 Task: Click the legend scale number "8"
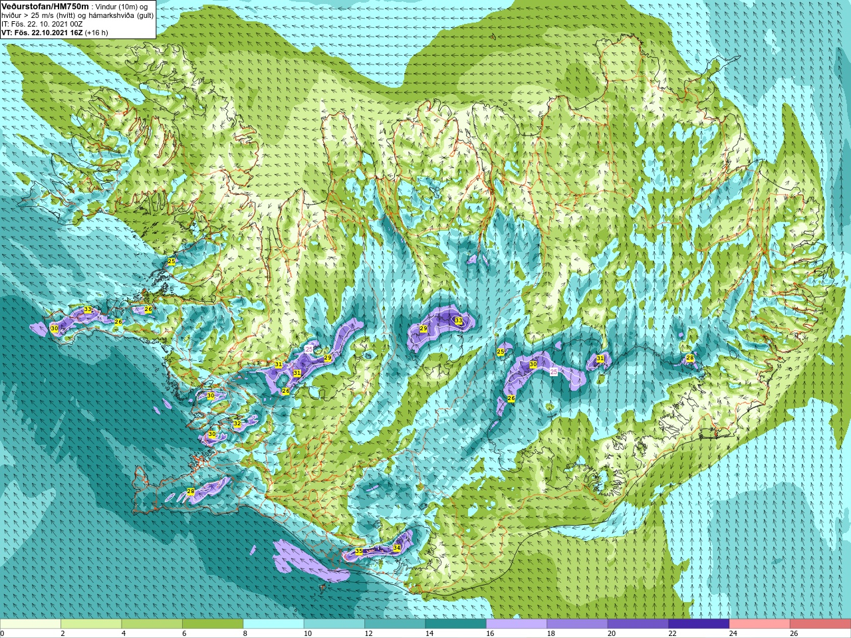point(245,634)
